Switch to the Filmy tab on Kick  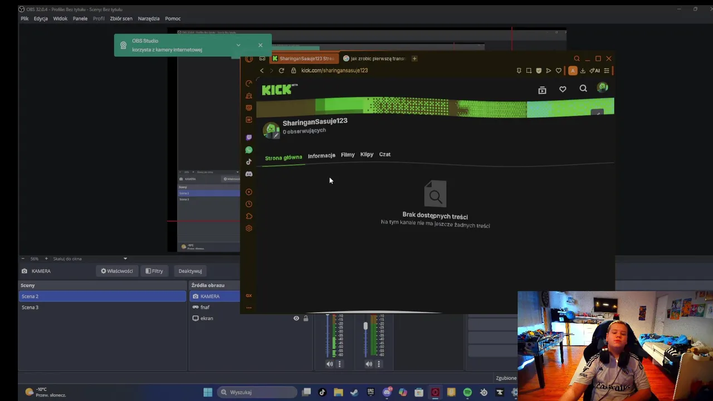pyautogui.click(x=348, y=155)
